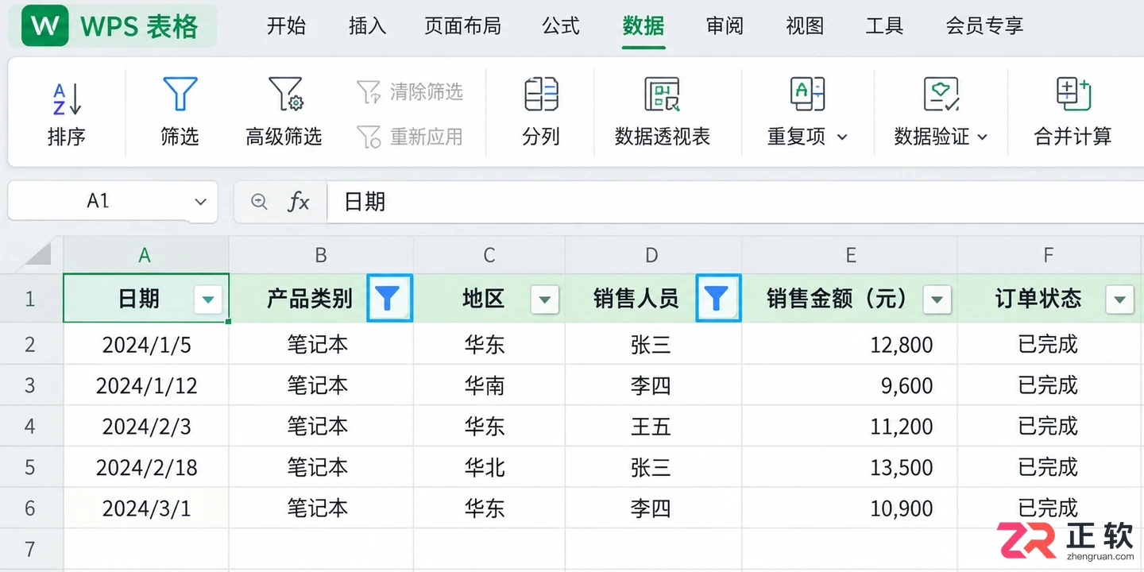Select the 数据 tab
The height and width of the screenshot is (572, 1144).
pyautogui.click(x=643, y=25)
